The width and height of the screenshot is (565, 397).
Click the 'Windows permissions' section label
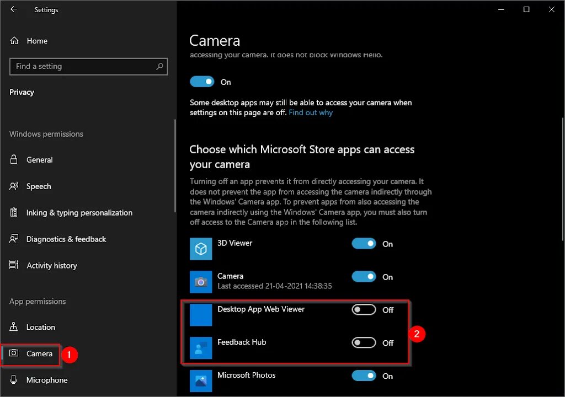pos(46,133)
